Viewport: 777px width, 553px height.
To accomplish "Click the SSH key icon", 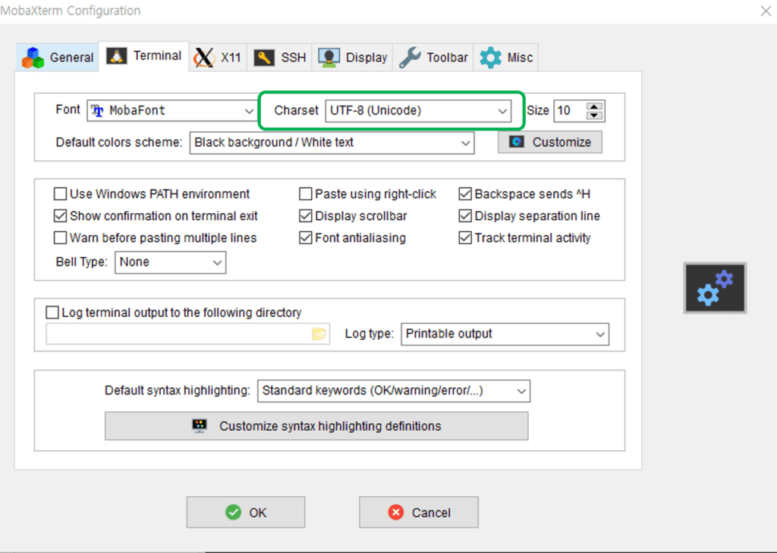I will pos(264,58).
